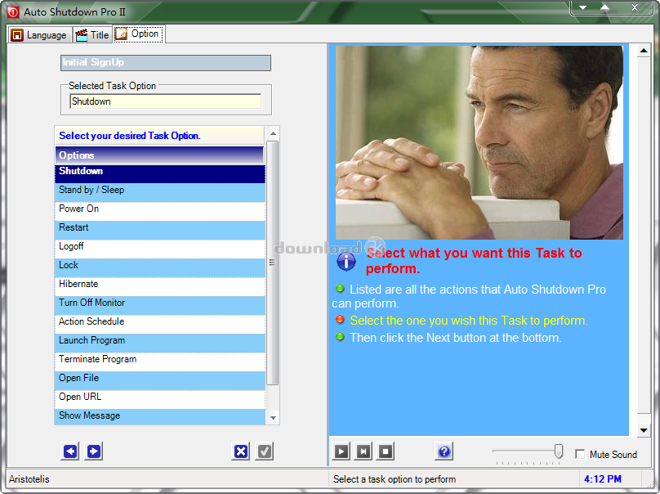Choose the Action Schedule option
Image resolution: width=660 pixels, height=494 pixels.
(x=160, y=324)
